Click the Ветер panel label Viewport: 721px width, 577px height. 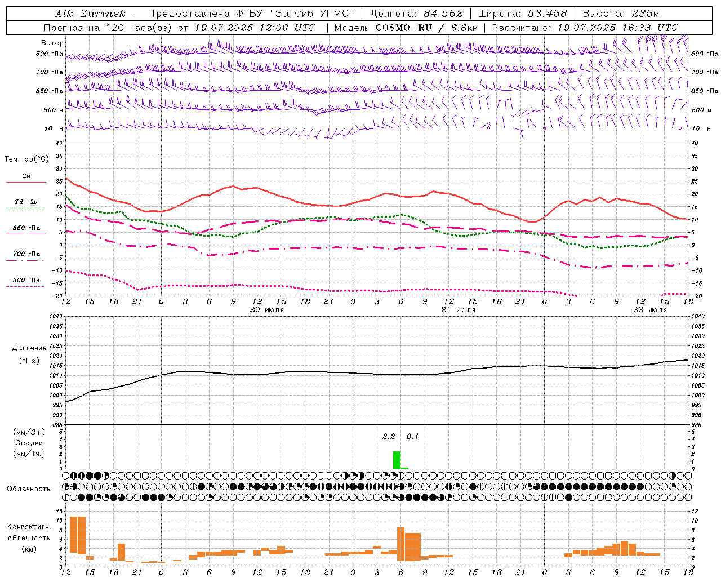tap(52, 43)
